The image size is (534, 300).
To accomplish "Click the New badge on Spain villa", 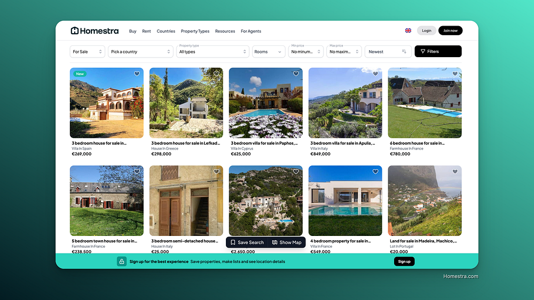I will (x=80, y=74).
